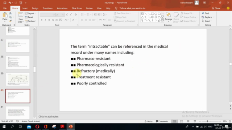Choose the text box shape in gallery
The image size is (232, 130).
click(x=142, y=14)
